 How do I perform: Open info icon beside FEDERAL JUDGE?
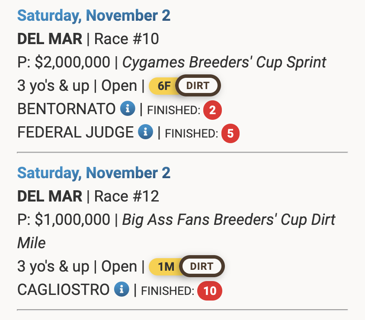click(x=145, y=132)
